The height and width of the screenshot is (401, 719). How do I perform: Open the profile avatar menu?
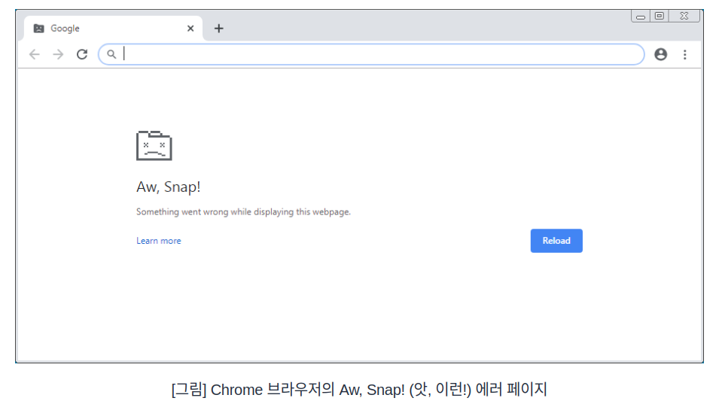(661, 54)
